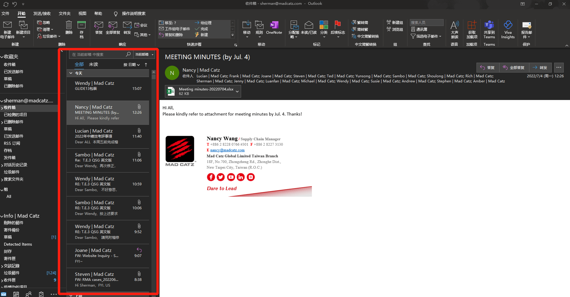Switch to the Folder (文件夹) ribbon tab
The width and height of the screenshot is (570, 297).
65,13
